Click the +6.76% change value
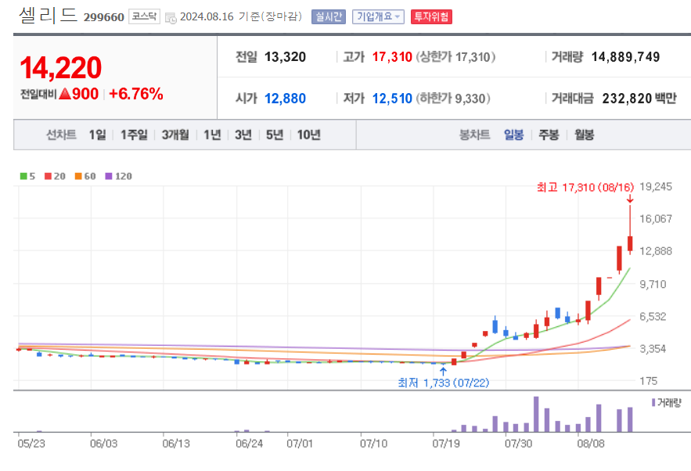Image resolution: width=691 pixels, height=471 pixels. pyautogui.click(x=136, y=94)
